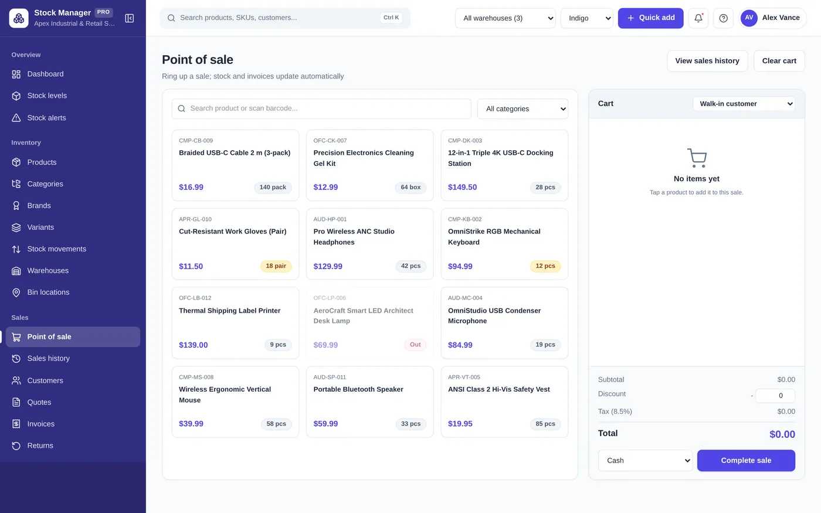This screenshot has height=513, width=821.
Task: Add OmniStudio USB Condenser Microphone card
Action: click(504, 323)
